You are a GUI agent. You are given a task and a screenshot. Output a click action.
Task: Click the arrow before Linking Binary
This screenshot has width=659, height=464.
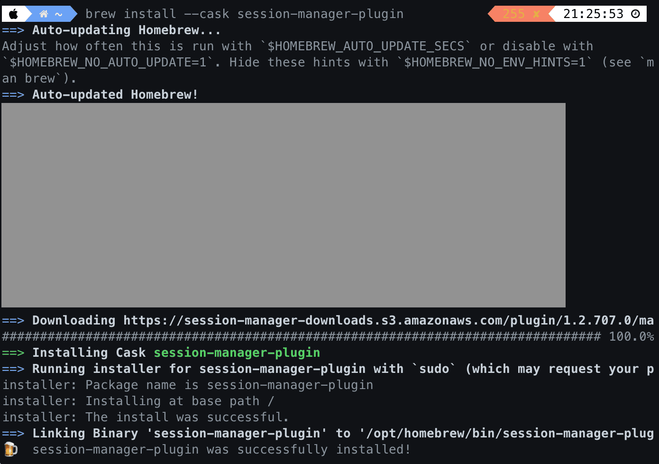[13, 434]
